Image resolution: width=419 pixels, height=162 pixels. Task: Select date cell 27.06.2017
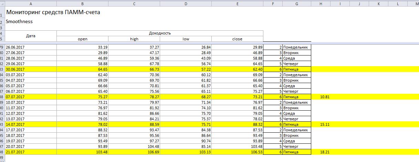[x=31, y=53]
